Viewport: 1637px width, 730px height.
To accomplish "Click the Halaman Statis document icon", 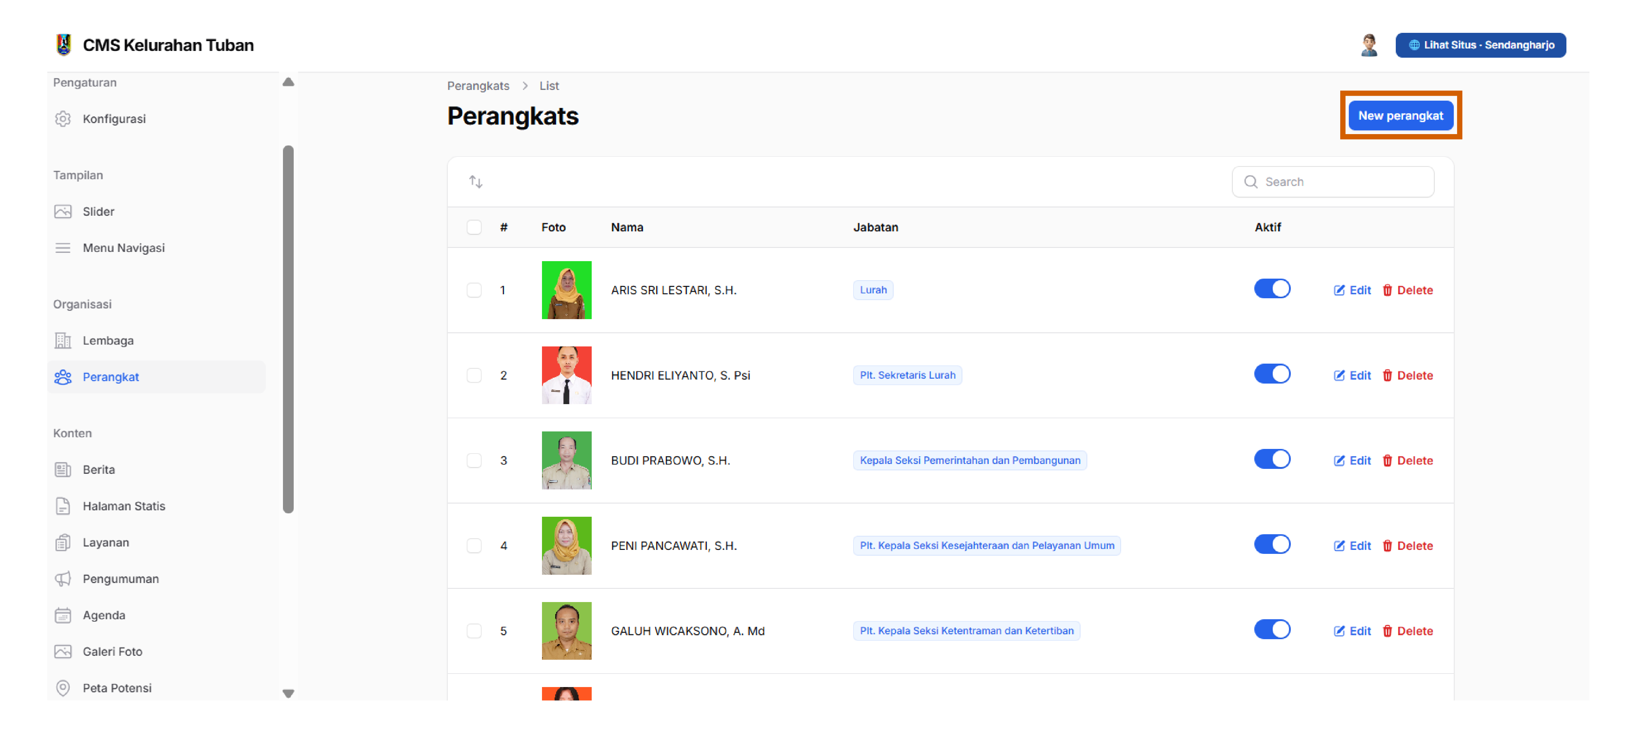I will click(x=63, y=506).
